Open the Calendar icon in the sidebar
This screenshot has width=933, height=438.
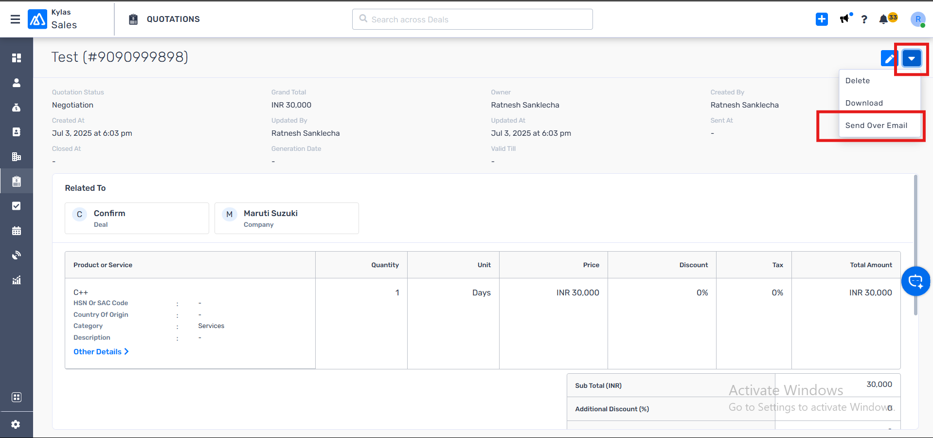coord(17,231)
